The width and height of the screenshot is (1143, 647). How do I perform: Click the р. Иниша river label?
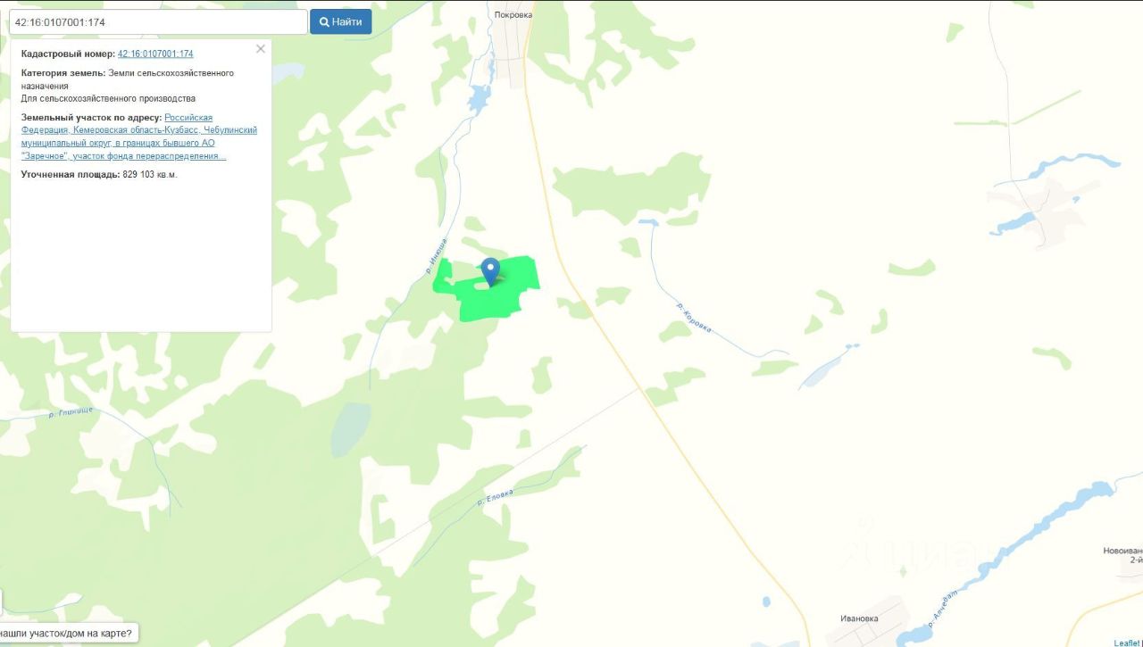pos(435,258)
